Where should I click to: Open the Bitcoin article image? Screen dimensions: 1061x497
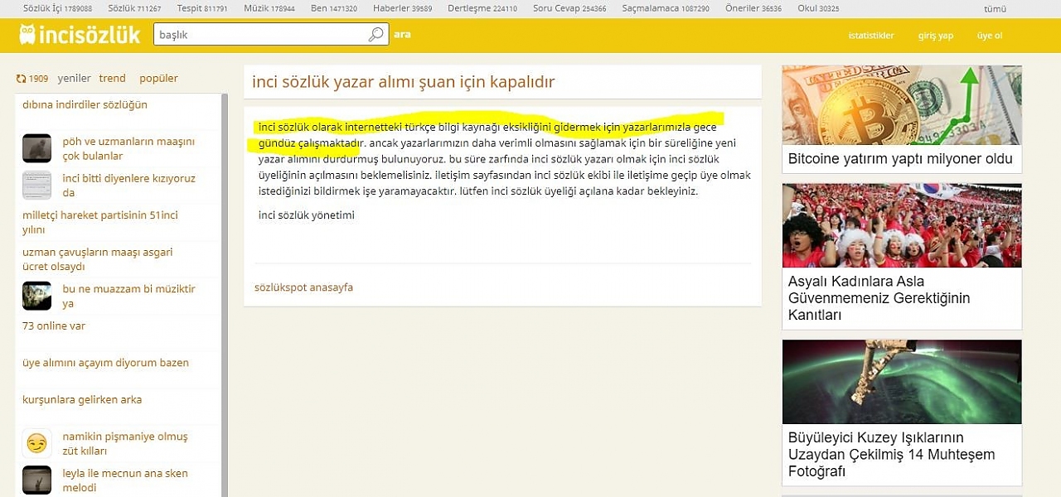(x=902, y=105)
